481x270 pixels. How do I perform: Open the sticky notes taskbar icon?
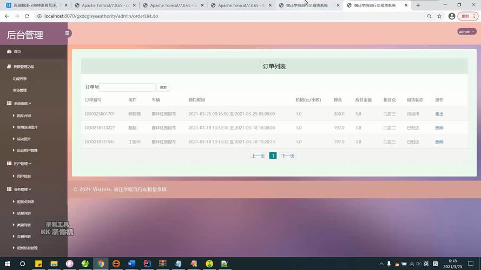[x=38, y=264]
